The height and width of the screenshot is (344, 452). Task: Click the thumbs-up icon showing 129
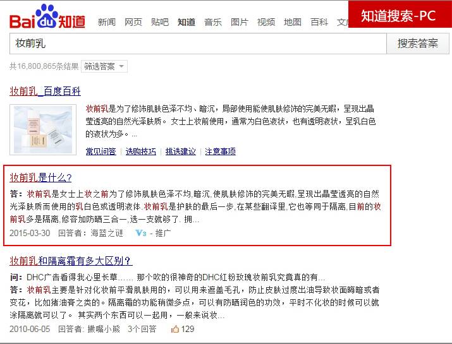coord(175,329)
